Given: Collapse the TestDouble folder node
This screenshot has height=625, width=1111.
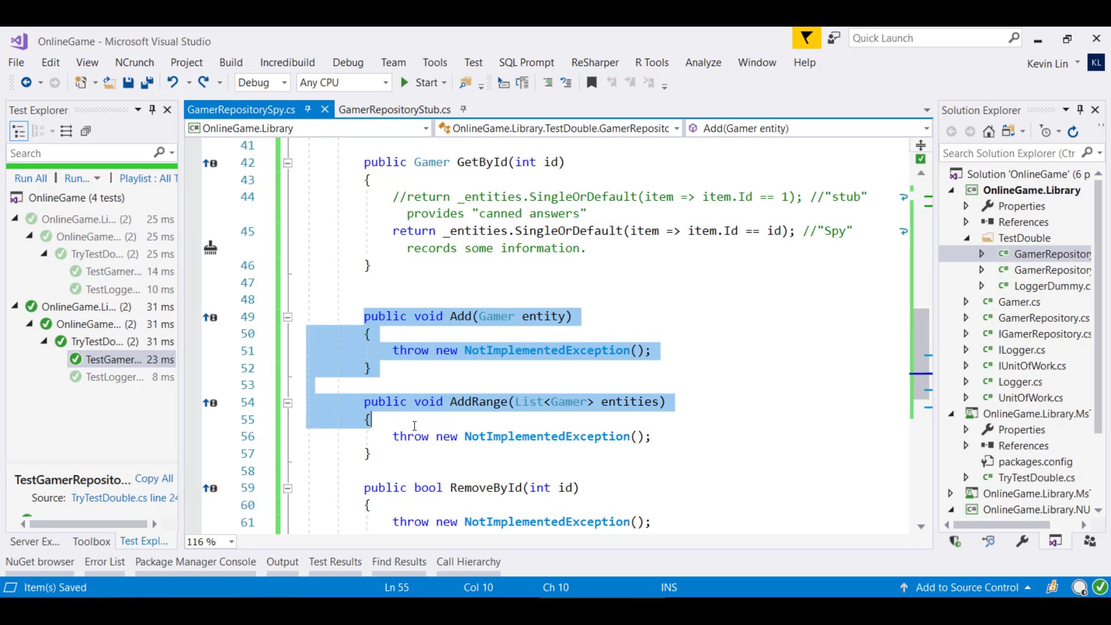Looking at the screenshot, I should [x=967, y=238].
